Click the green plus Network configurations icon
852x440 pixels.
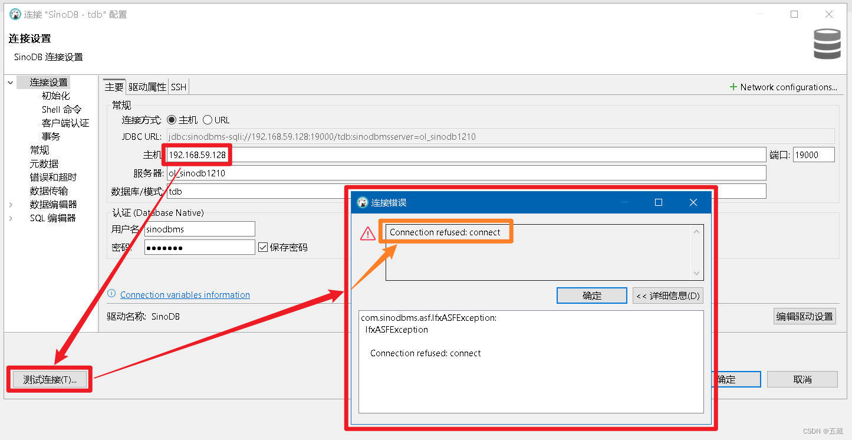(x=734, y=87)
